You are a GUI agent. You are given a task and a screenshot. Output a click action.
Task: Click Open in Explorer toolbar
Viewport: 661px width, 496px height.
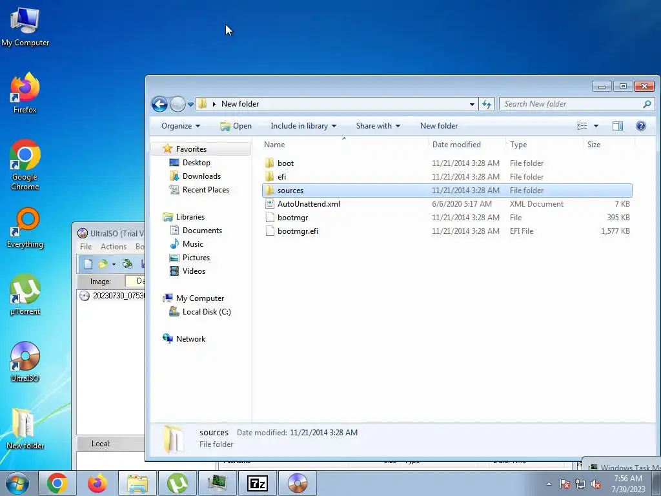236,126
